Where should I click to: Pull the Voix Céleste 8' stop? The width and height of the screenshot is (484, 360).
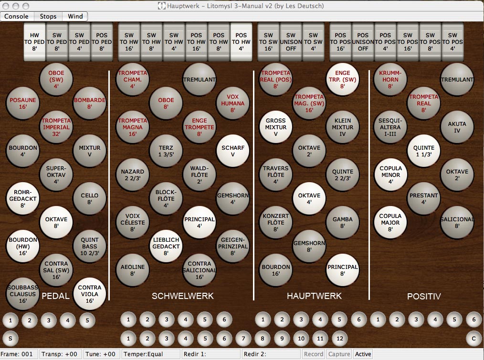tap(132, 223)
